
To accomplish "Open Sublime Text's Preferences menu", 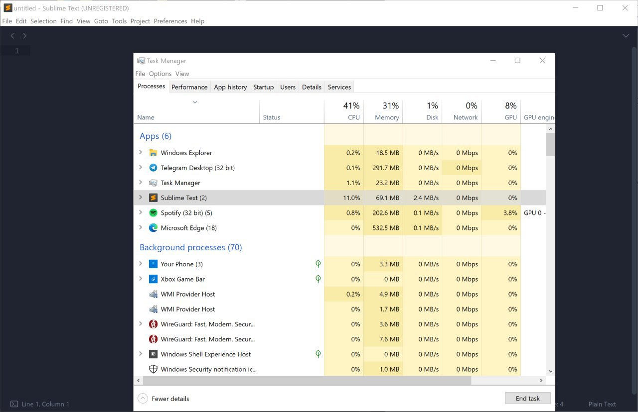I will coord(170,21).
